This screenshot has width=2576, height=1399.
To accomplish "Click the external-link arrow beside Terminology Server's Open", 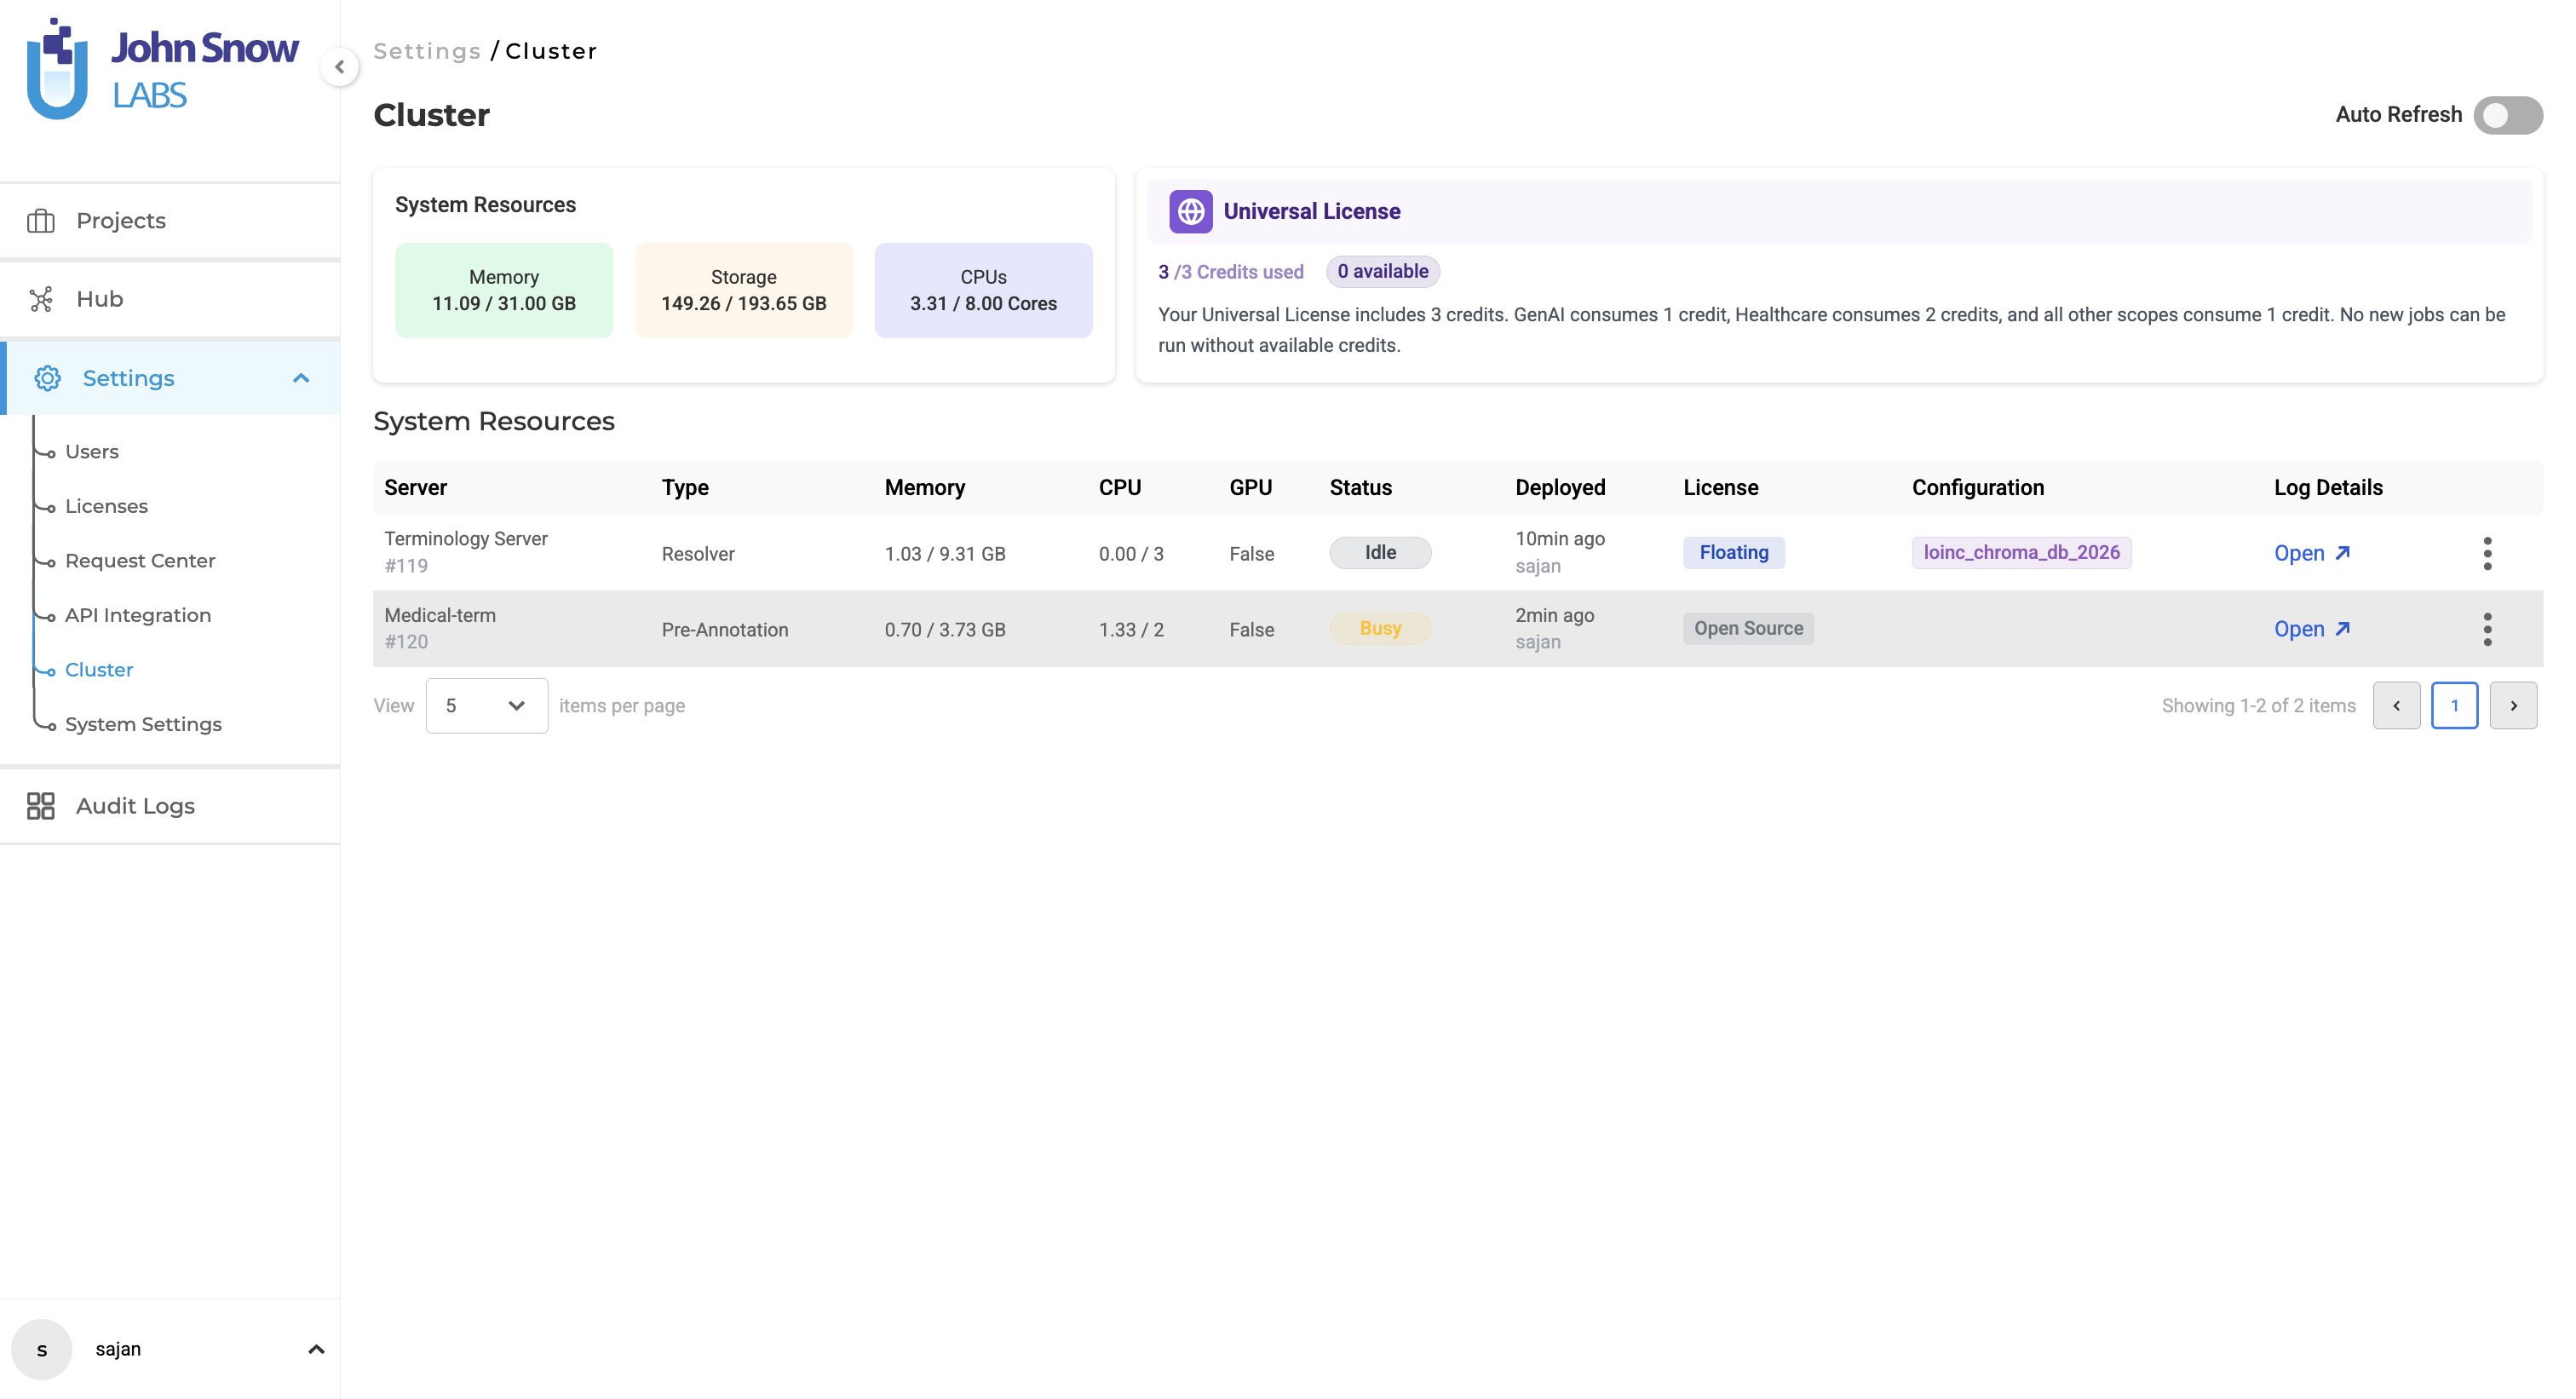I will pyautogui.click(x=2342, y=551).
